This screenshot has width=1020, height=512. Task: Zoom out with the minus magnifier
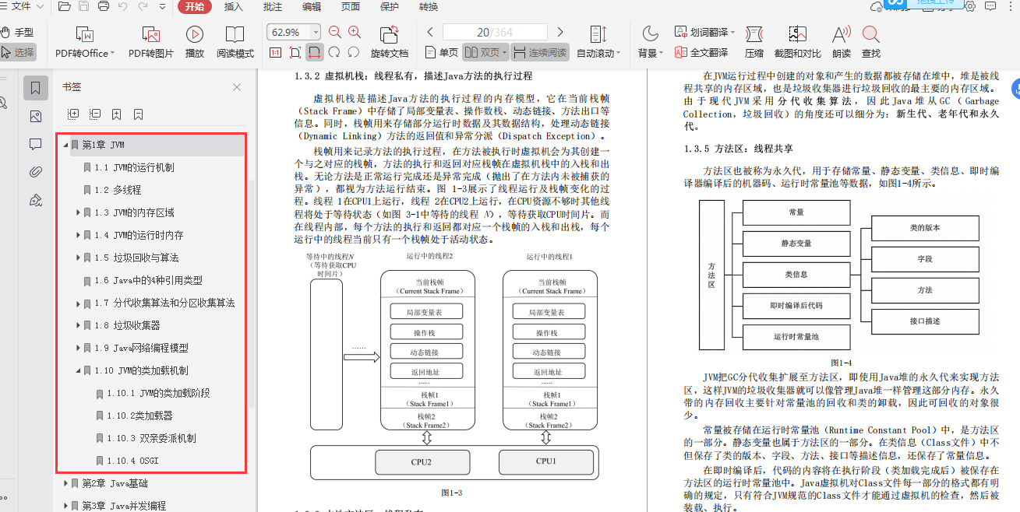pos(335,32)
